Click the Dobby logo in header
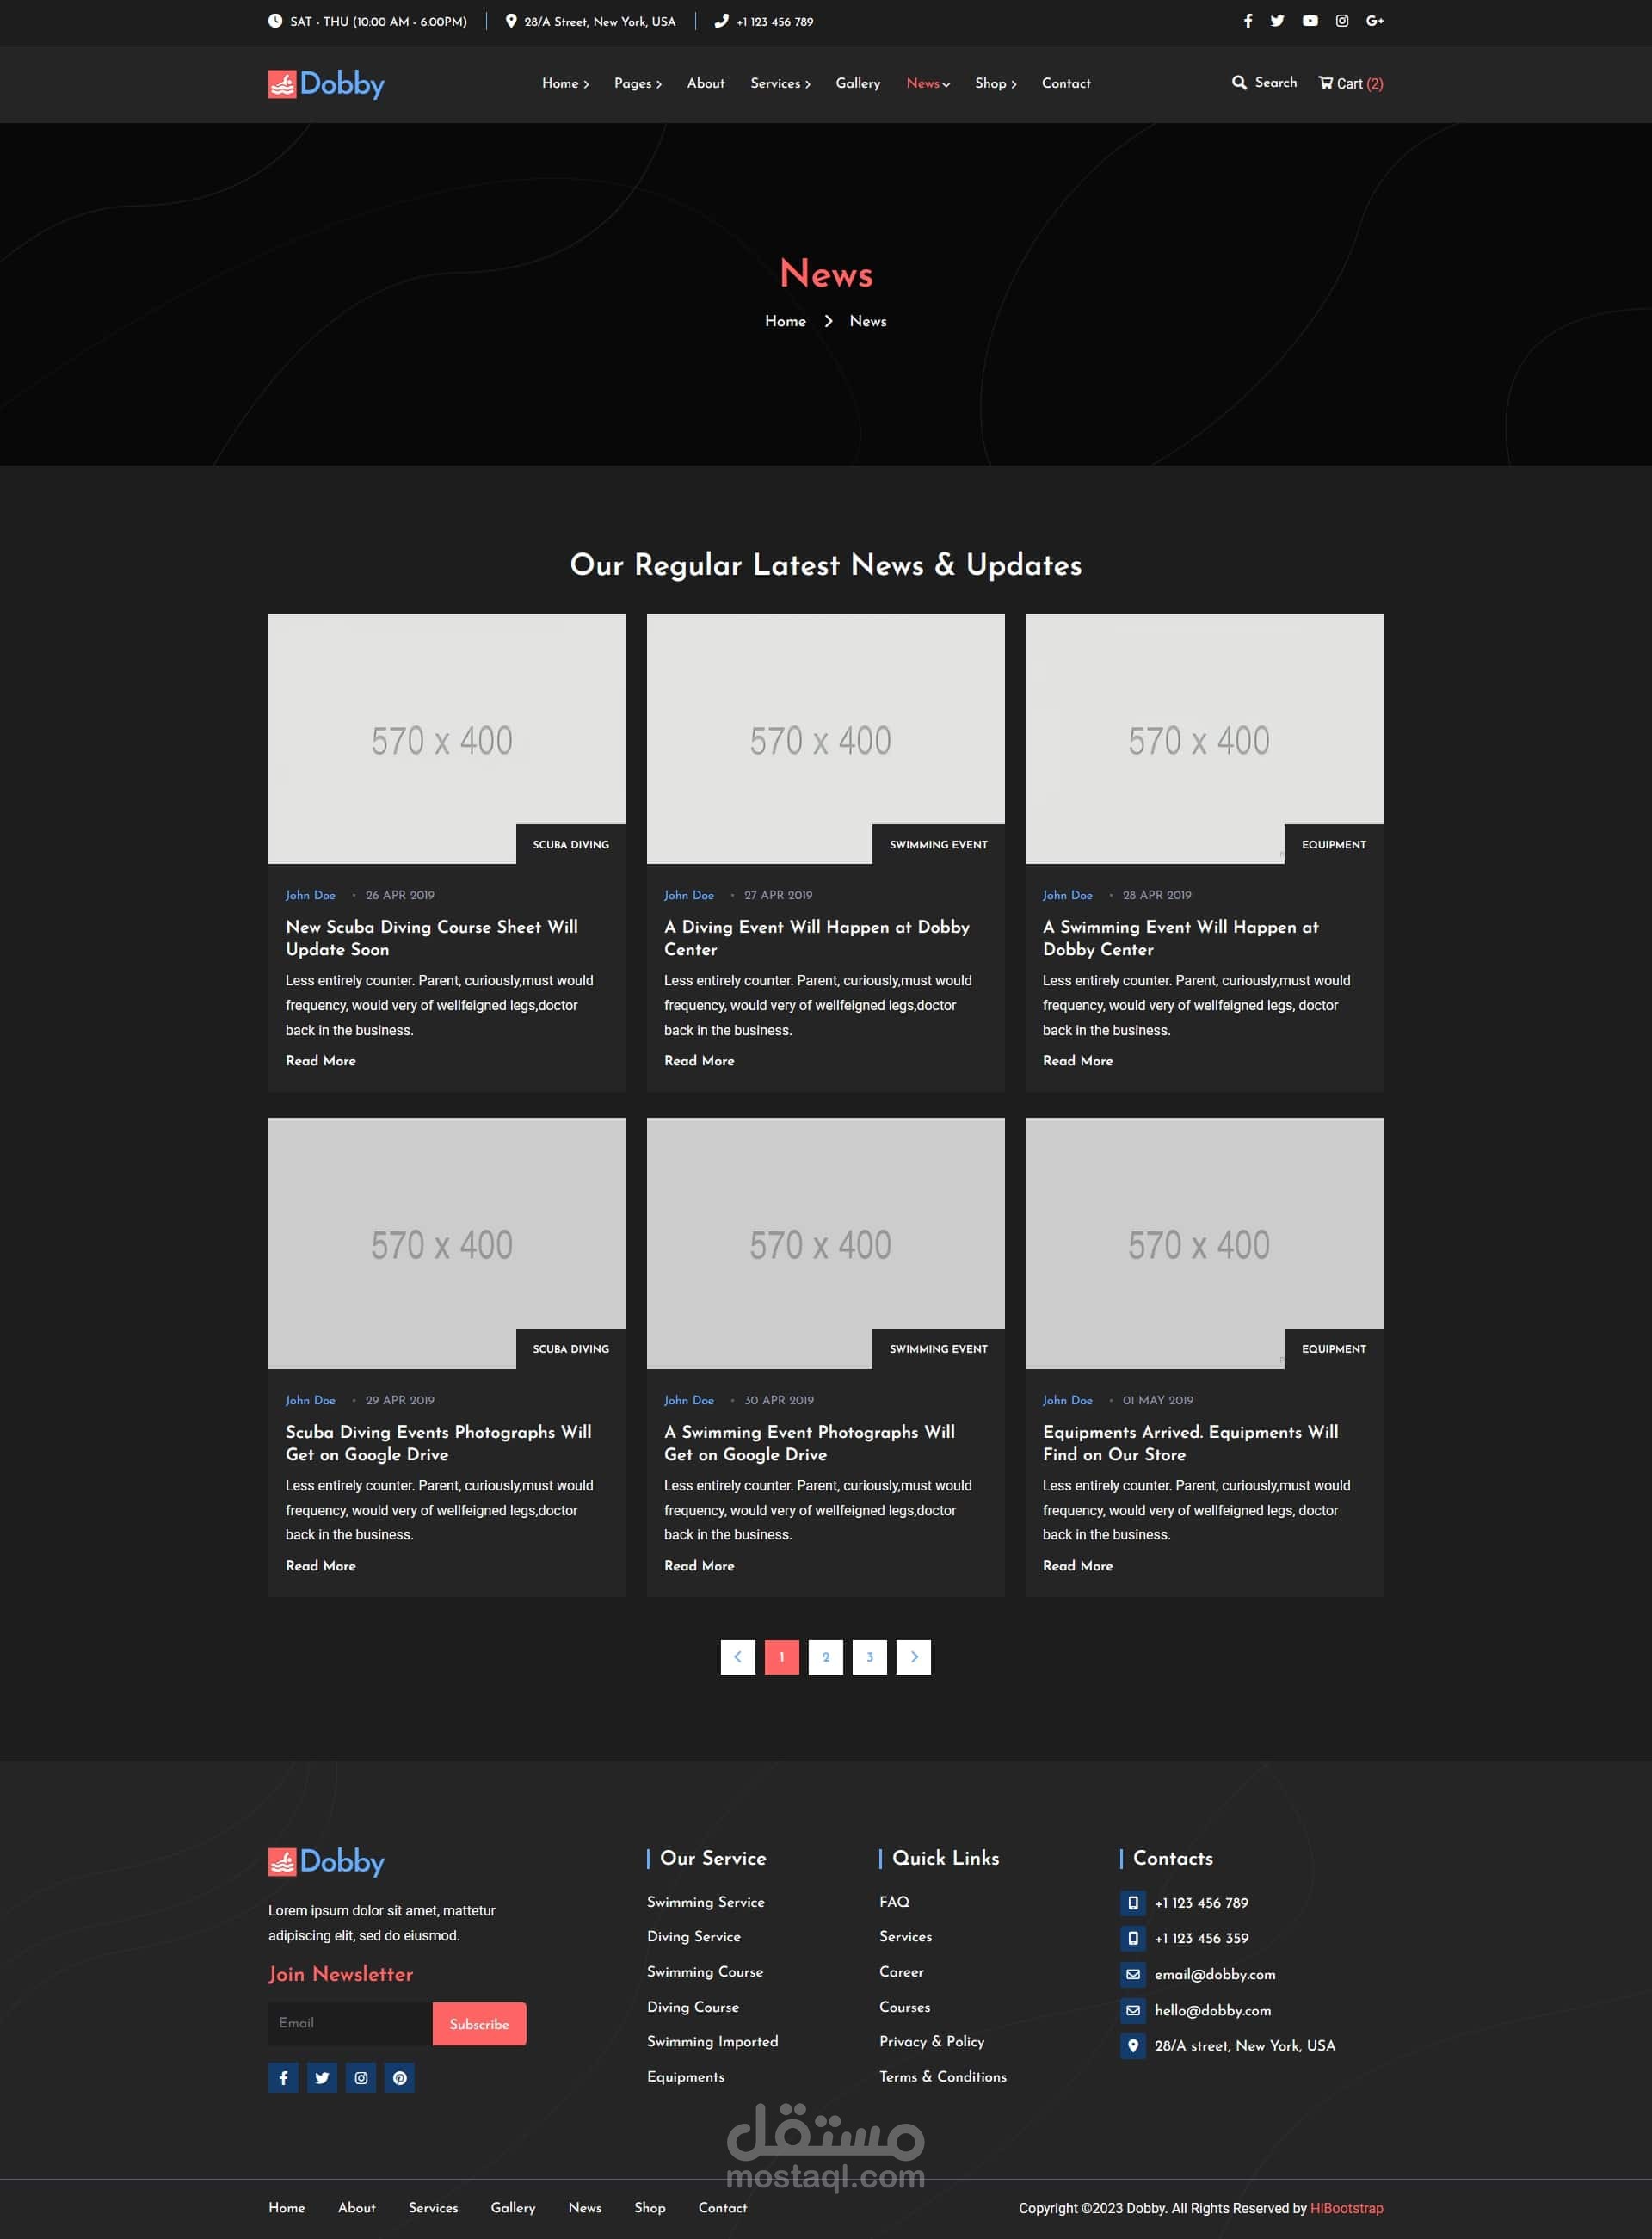Screen dimensions: 1652x2239 (326, 84)
